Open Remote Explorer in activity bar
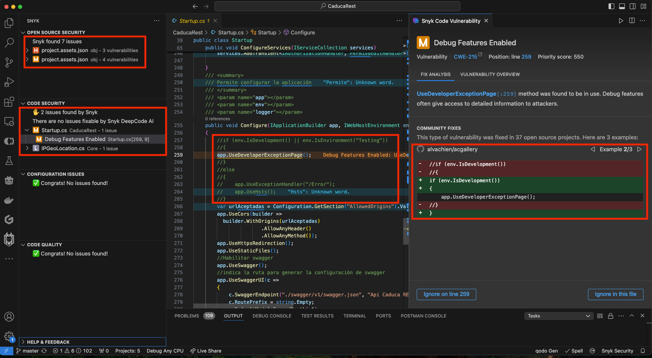652x358 pixels. point(9,121)
